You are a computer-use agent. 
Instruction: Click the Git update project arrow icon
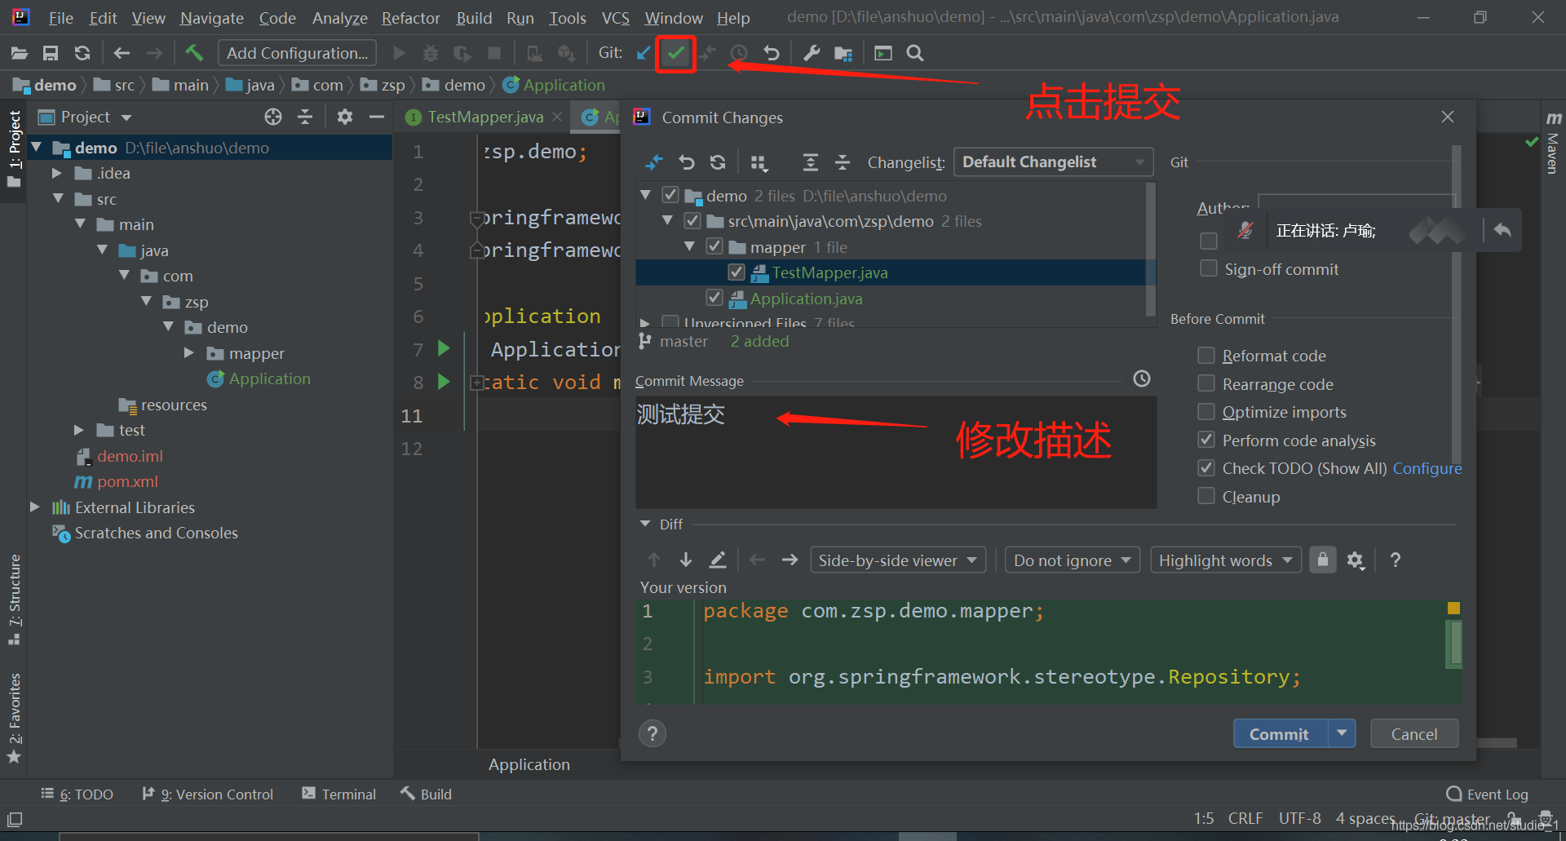(x=644, y=53)
